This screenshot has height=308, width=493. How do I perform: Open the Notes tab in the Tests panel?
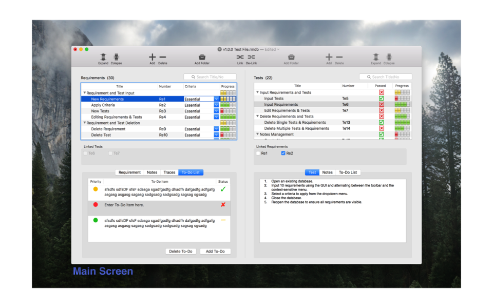pyautogui.click(x=328, y=172)
